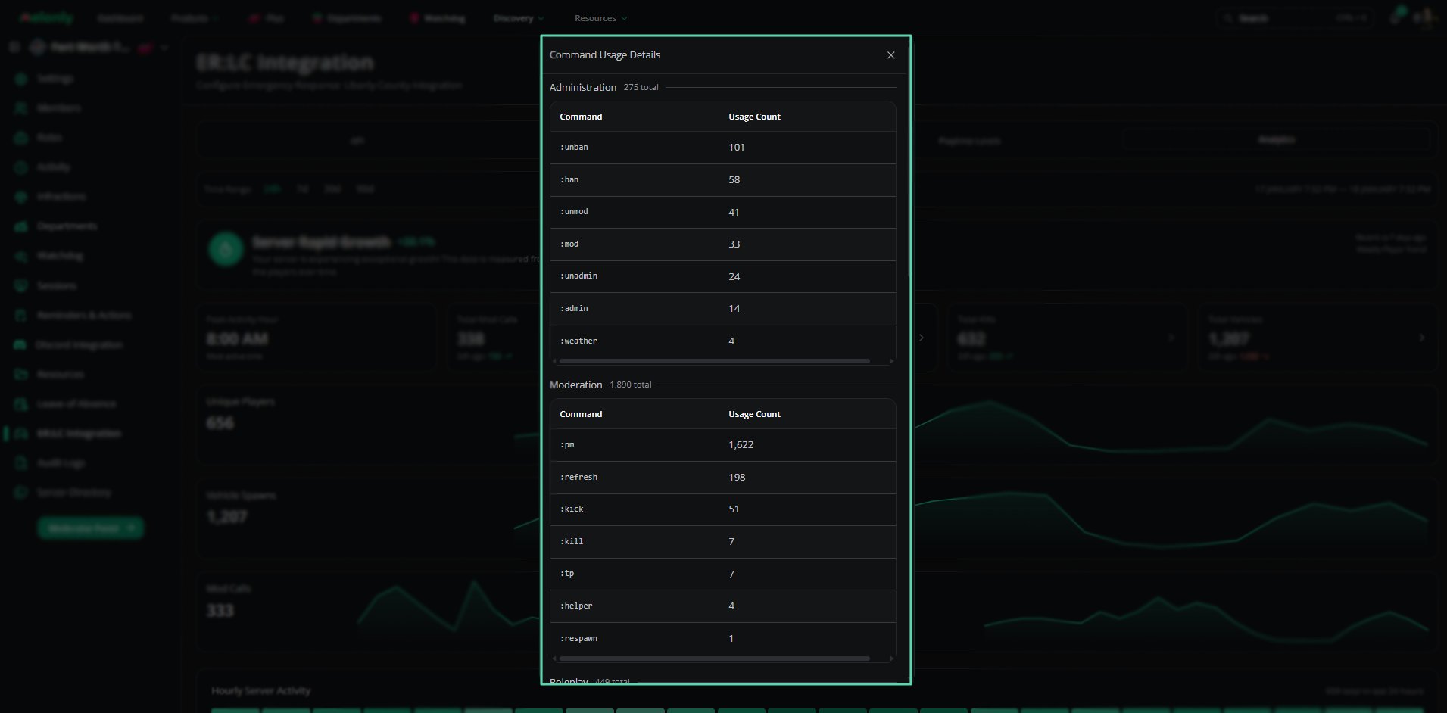Click right scroll arrow of Moderation table
The height and width of the screenshot is (713, 1447).
tap(891, 659)
